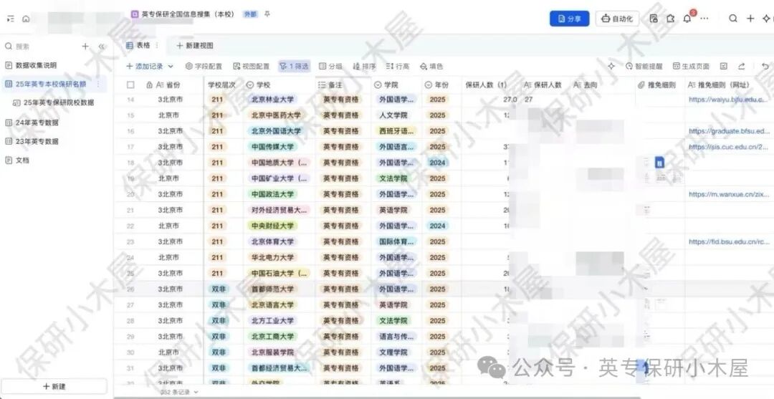Open the graduate.bfsu.edu link in row 16
This screenshot has width=774, height=399.
click(730, 131)
